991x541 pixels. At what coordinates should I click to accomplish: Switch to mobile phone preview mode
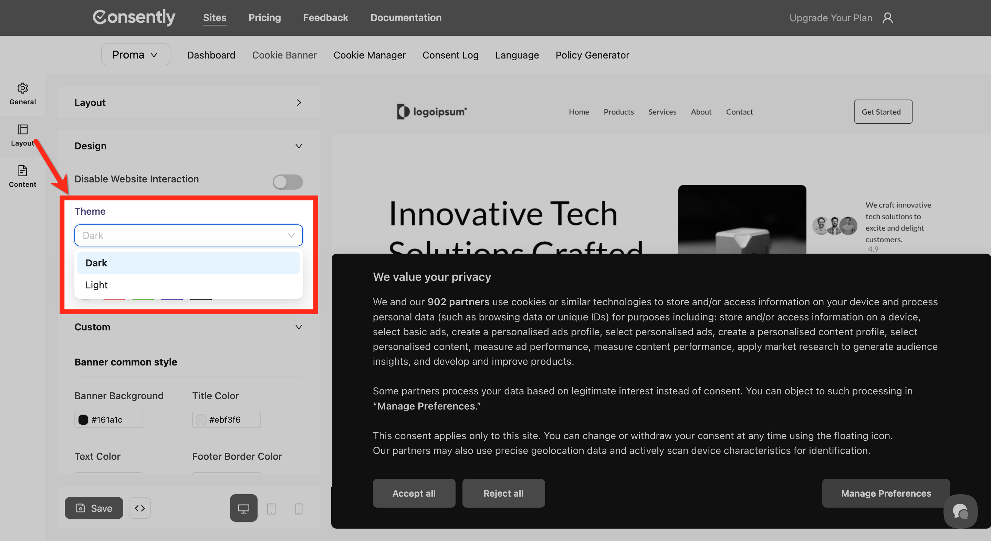299,509
